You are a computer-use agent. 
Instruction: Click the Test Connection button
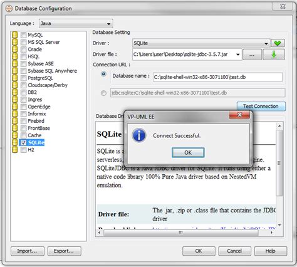(x=261, y=107)
